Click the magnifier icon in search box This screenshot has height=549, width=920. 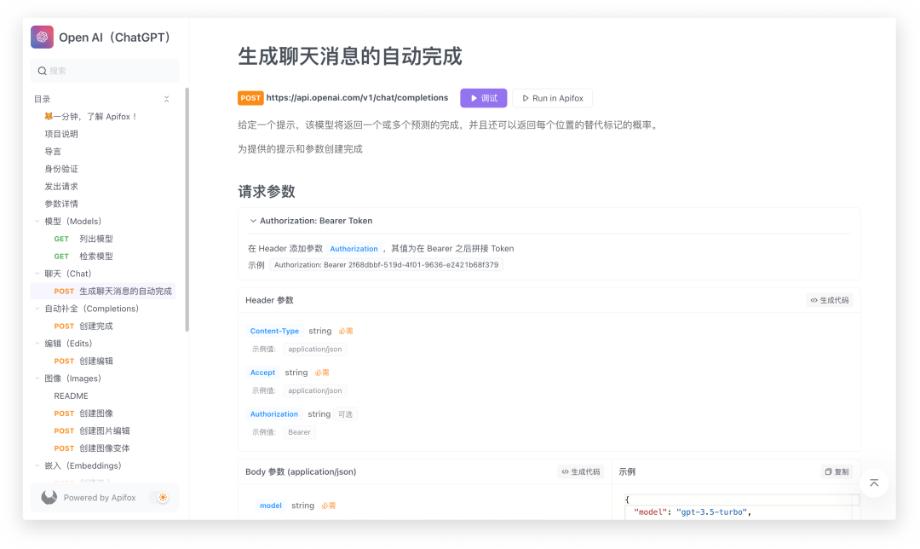[x=42, y=71]
